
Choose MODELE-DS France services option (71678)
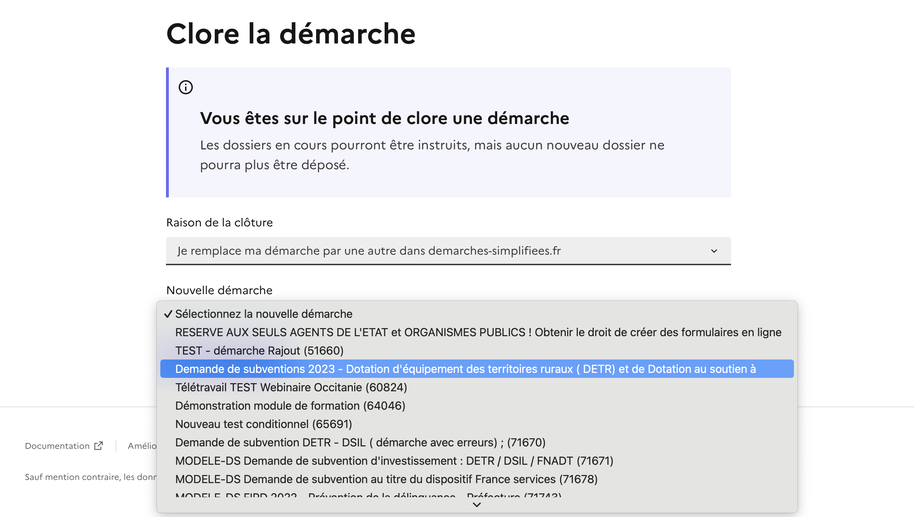tap(386, 479)
